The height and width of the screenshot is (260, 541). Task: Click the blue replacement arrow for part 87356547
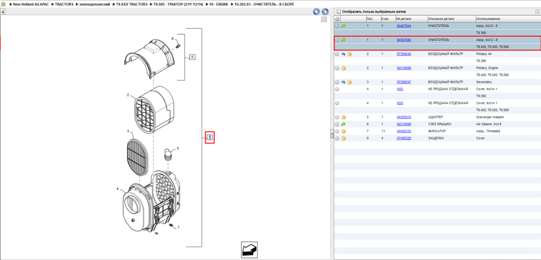click(x=344, y=82)
